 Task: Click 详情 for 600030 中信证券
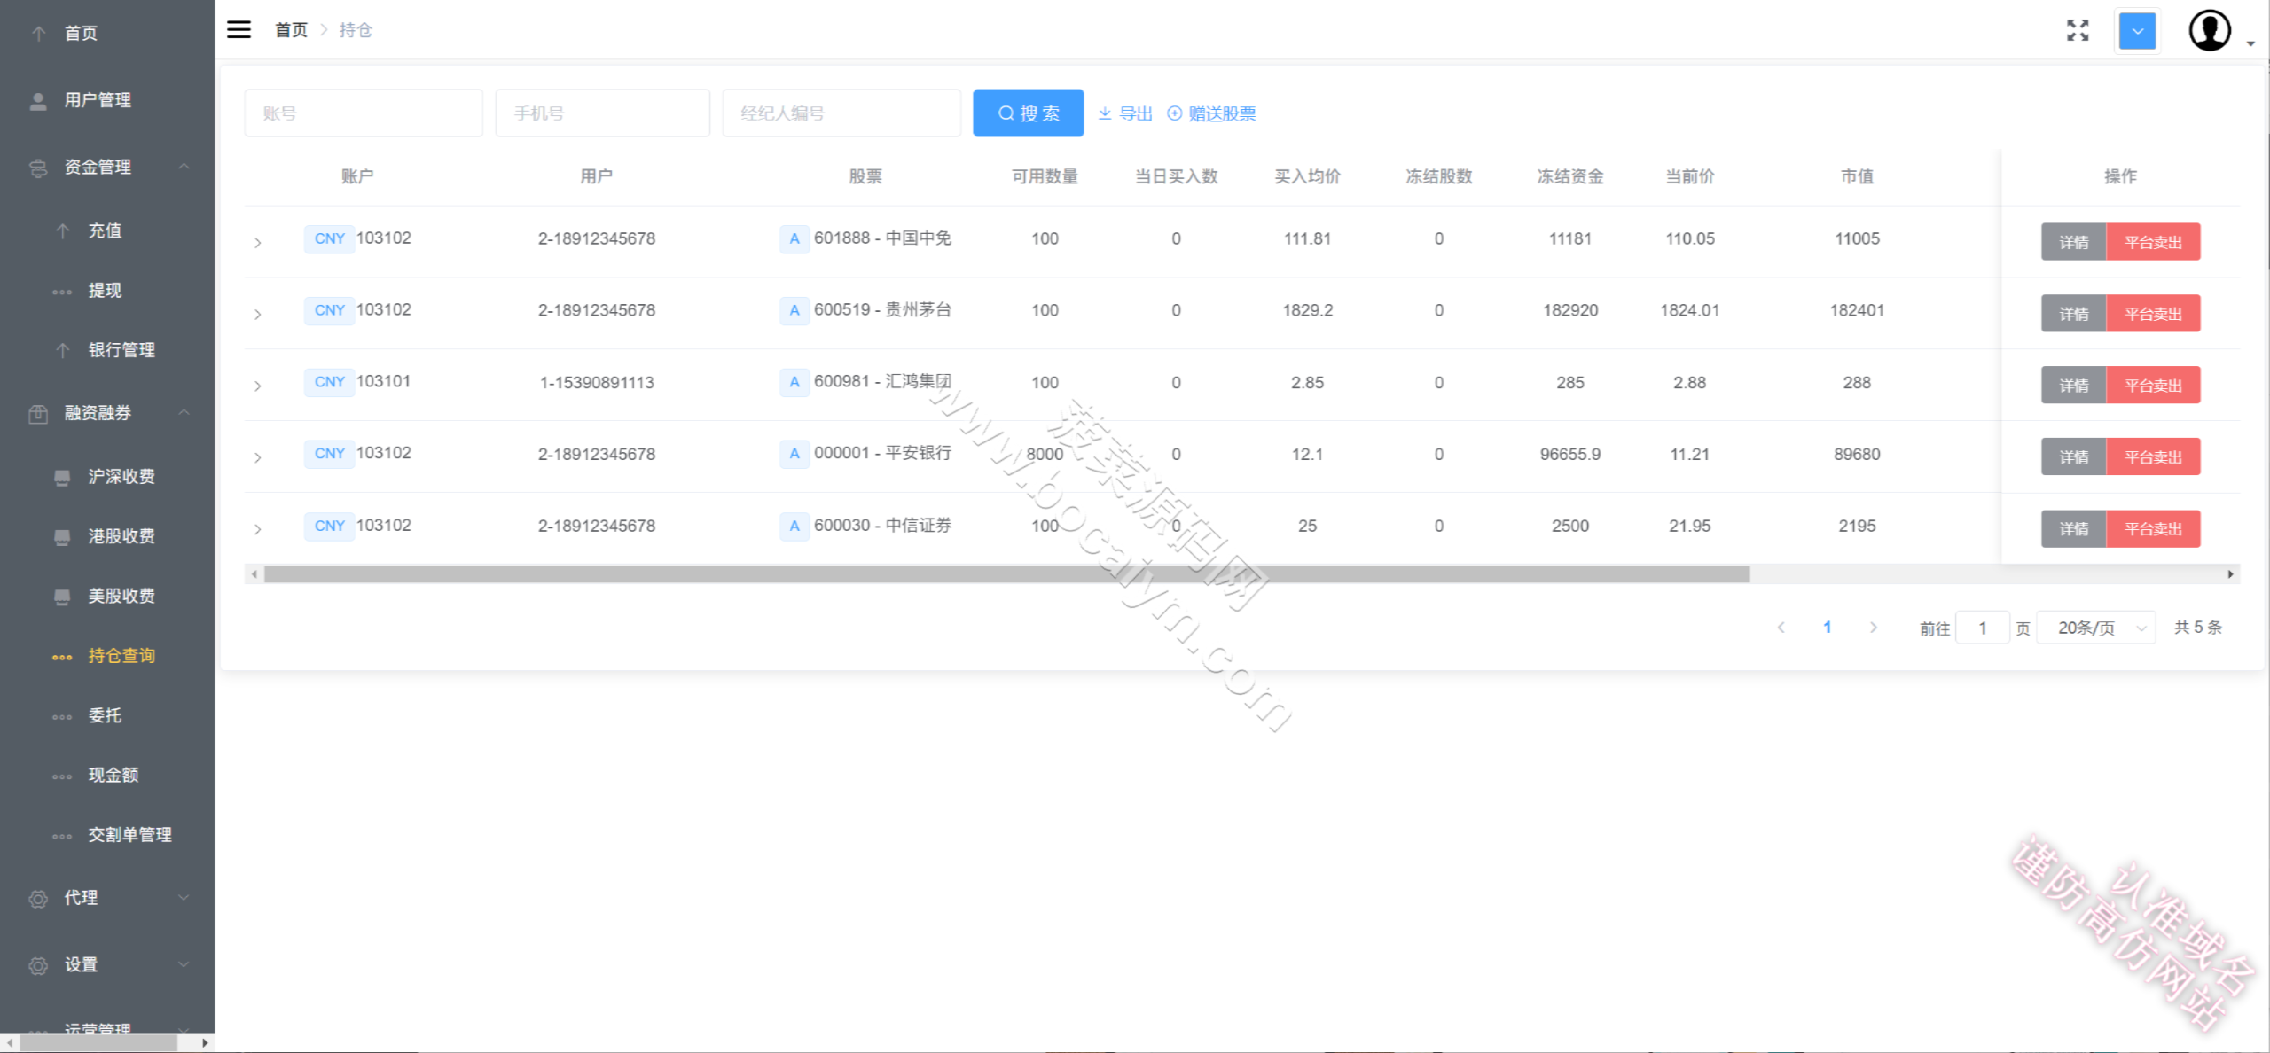pos(2073,529)
